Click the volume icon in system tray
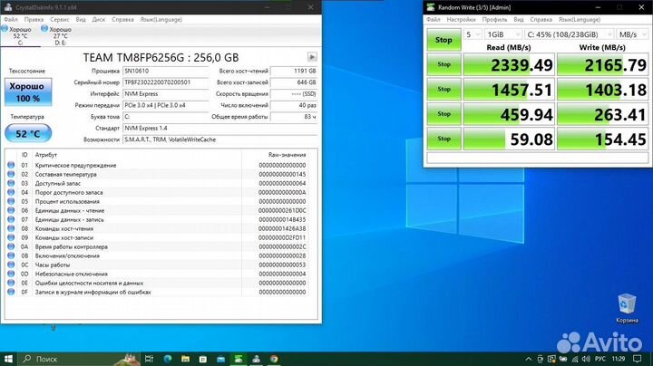 click(586, 359)
